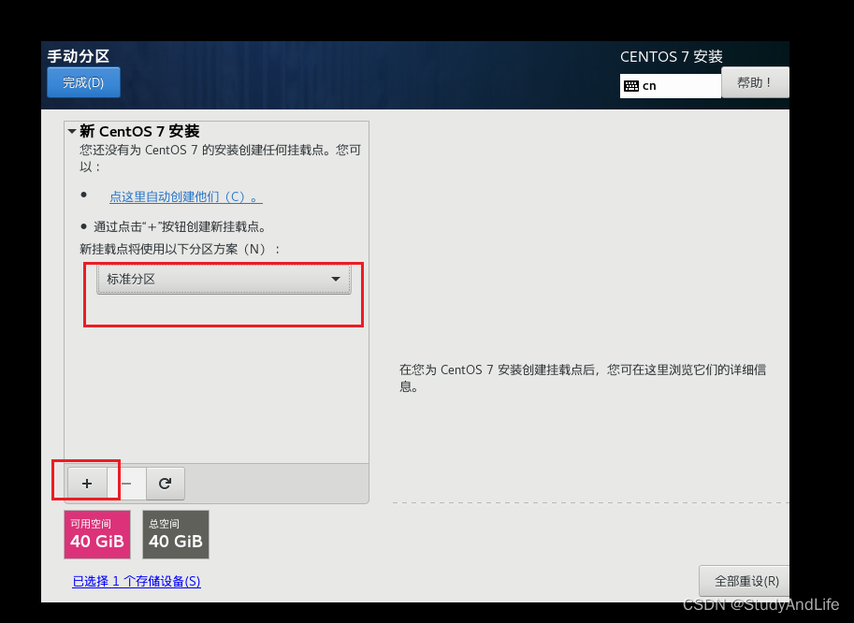Click the gray 总空间 40 GiB indicator

click(175, 534)
